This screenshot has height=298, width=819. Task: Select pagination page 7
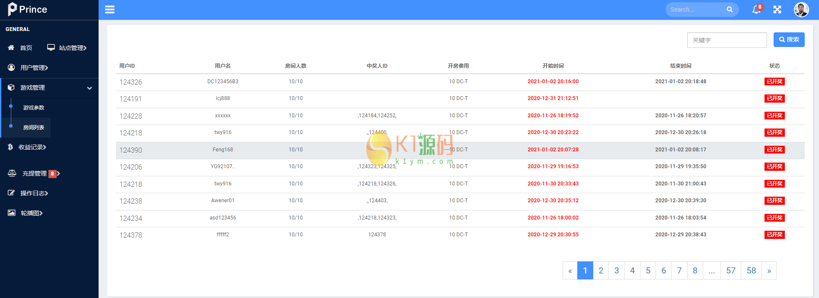click(x=679, y=270)
